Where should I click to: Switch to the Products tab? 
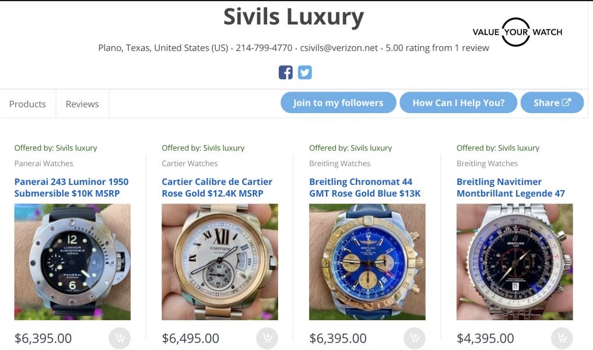tap(27, 104)
